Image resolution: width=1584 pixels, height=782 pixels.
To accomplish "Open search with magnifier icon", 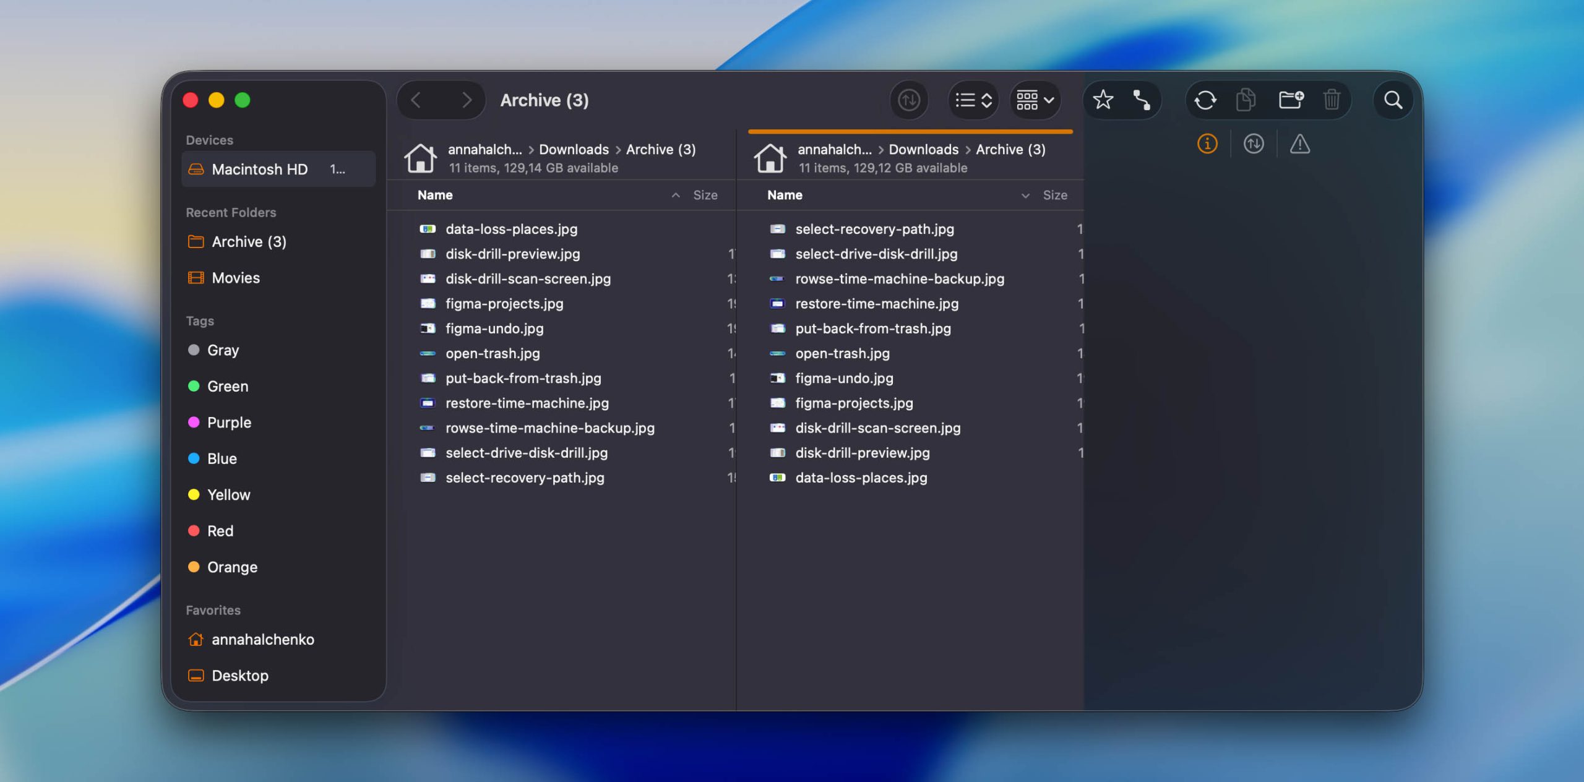I will click(1393, 100).
